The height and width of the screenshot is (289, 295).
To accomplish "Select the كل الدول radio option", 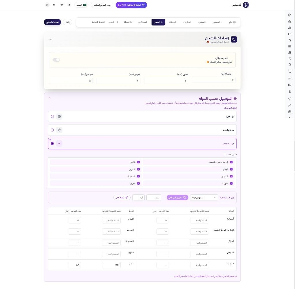I will 52,116.
